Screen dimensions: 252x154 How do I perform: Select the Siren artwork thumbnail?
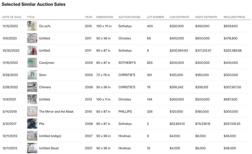[x=32, y=75]
